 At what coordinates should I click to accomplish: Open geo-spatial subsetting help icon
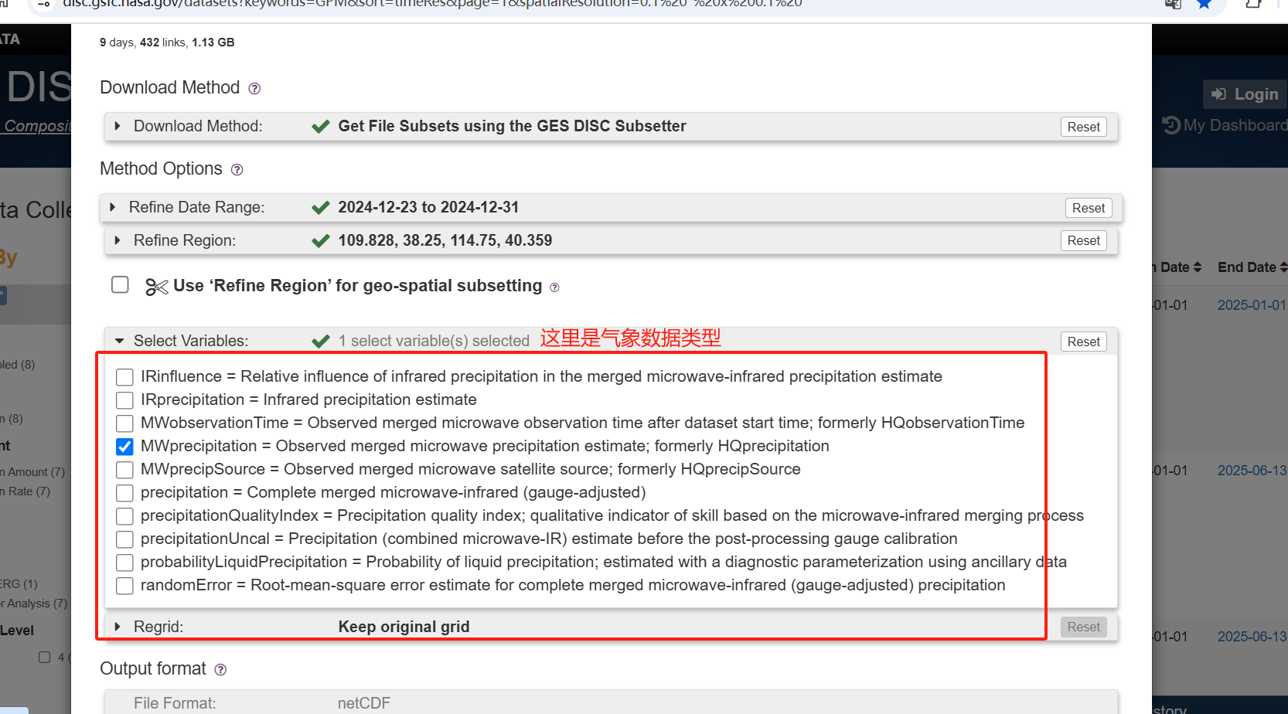(554, 287)
